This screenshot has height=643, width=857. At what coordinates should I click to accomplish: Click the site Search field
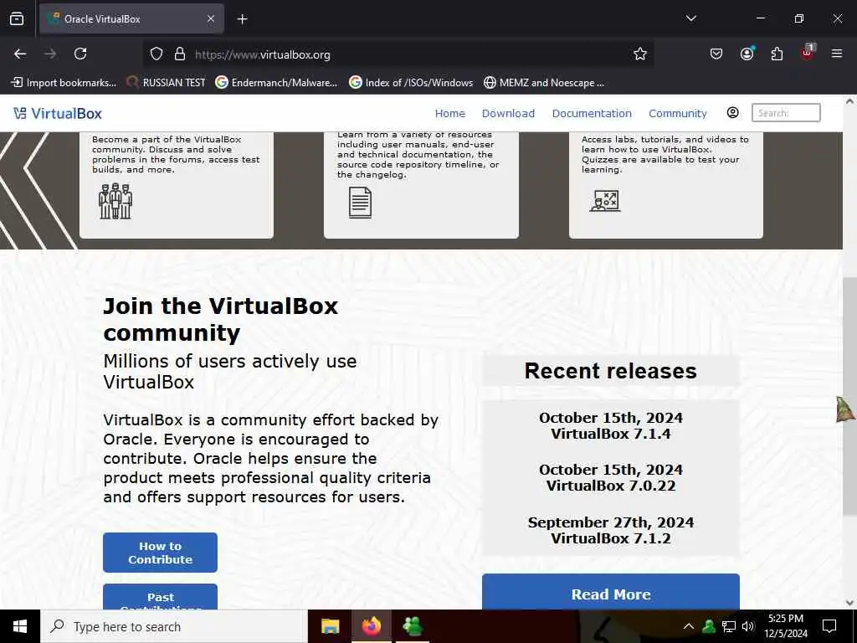786,113
